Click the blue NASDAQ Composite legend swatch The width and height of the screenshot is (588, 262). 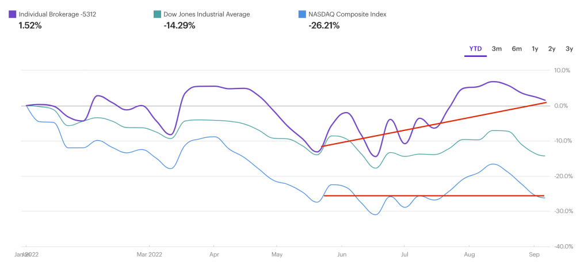point(303,14)
